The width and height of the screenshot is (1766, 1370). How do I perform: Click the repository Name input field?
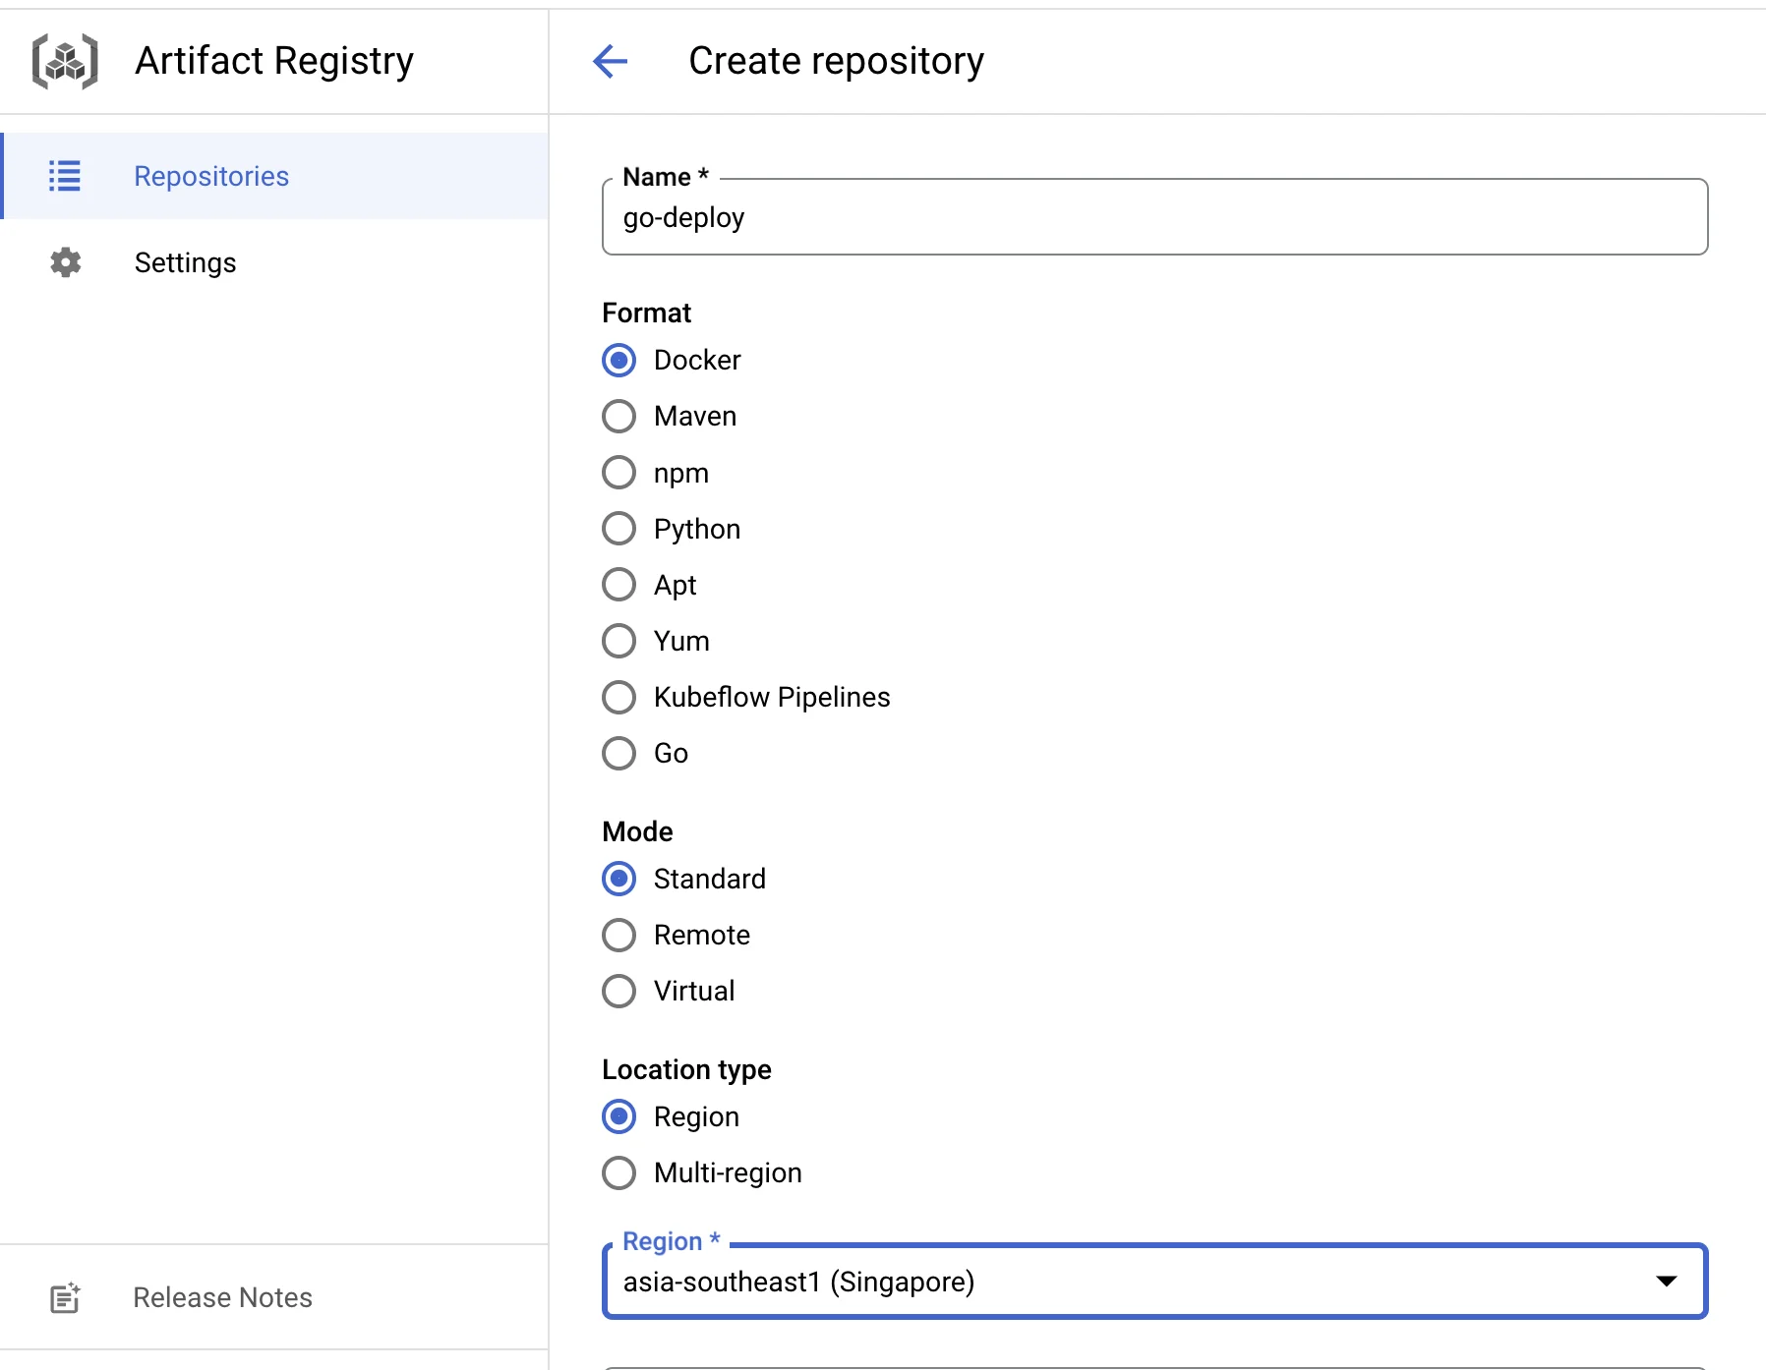1154,217
